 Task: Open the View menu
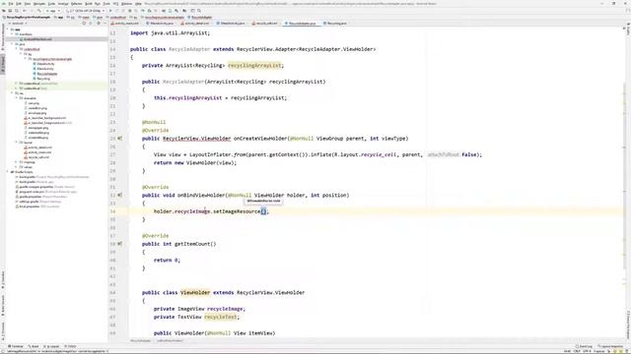[x=28, y=4]
